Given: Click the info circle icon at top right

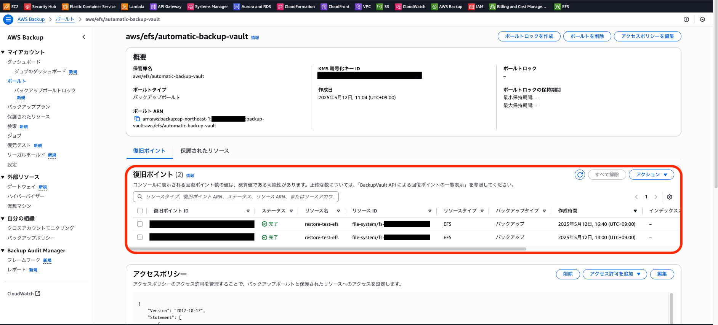Looking at the screenshot, I should [x=686, y=19].
